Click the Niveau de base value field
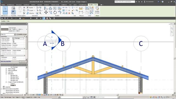Image resolution: width=176 pixels, height=99 pixels. pos(18,38)
